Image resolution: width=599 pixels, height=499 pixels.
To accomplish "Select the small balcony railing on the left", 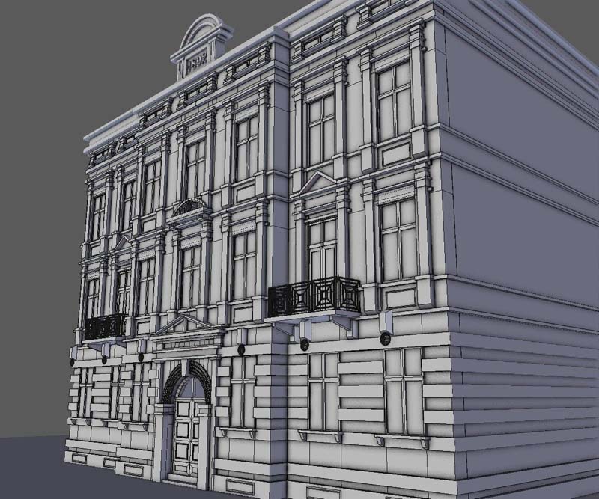I will coord(104,326).
